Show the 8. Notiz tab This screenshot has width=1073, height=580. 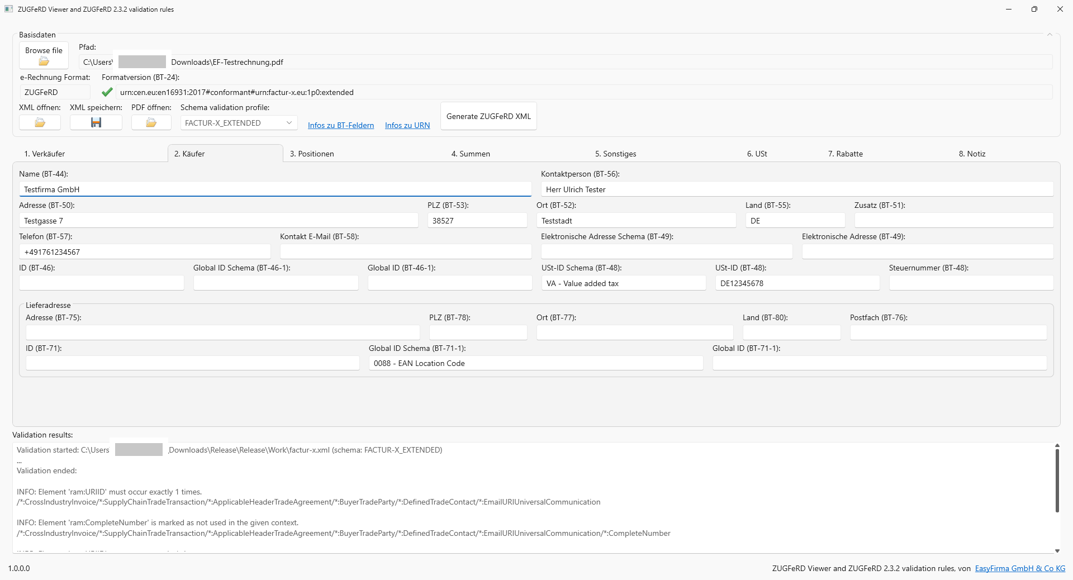[x=972, y=154]
